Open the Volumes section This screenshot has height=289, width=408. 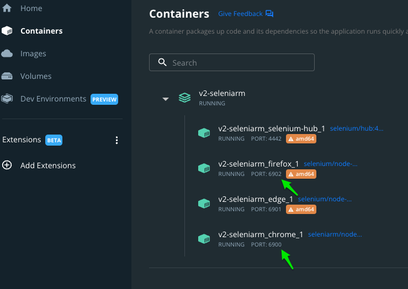[x=36, y=76]
